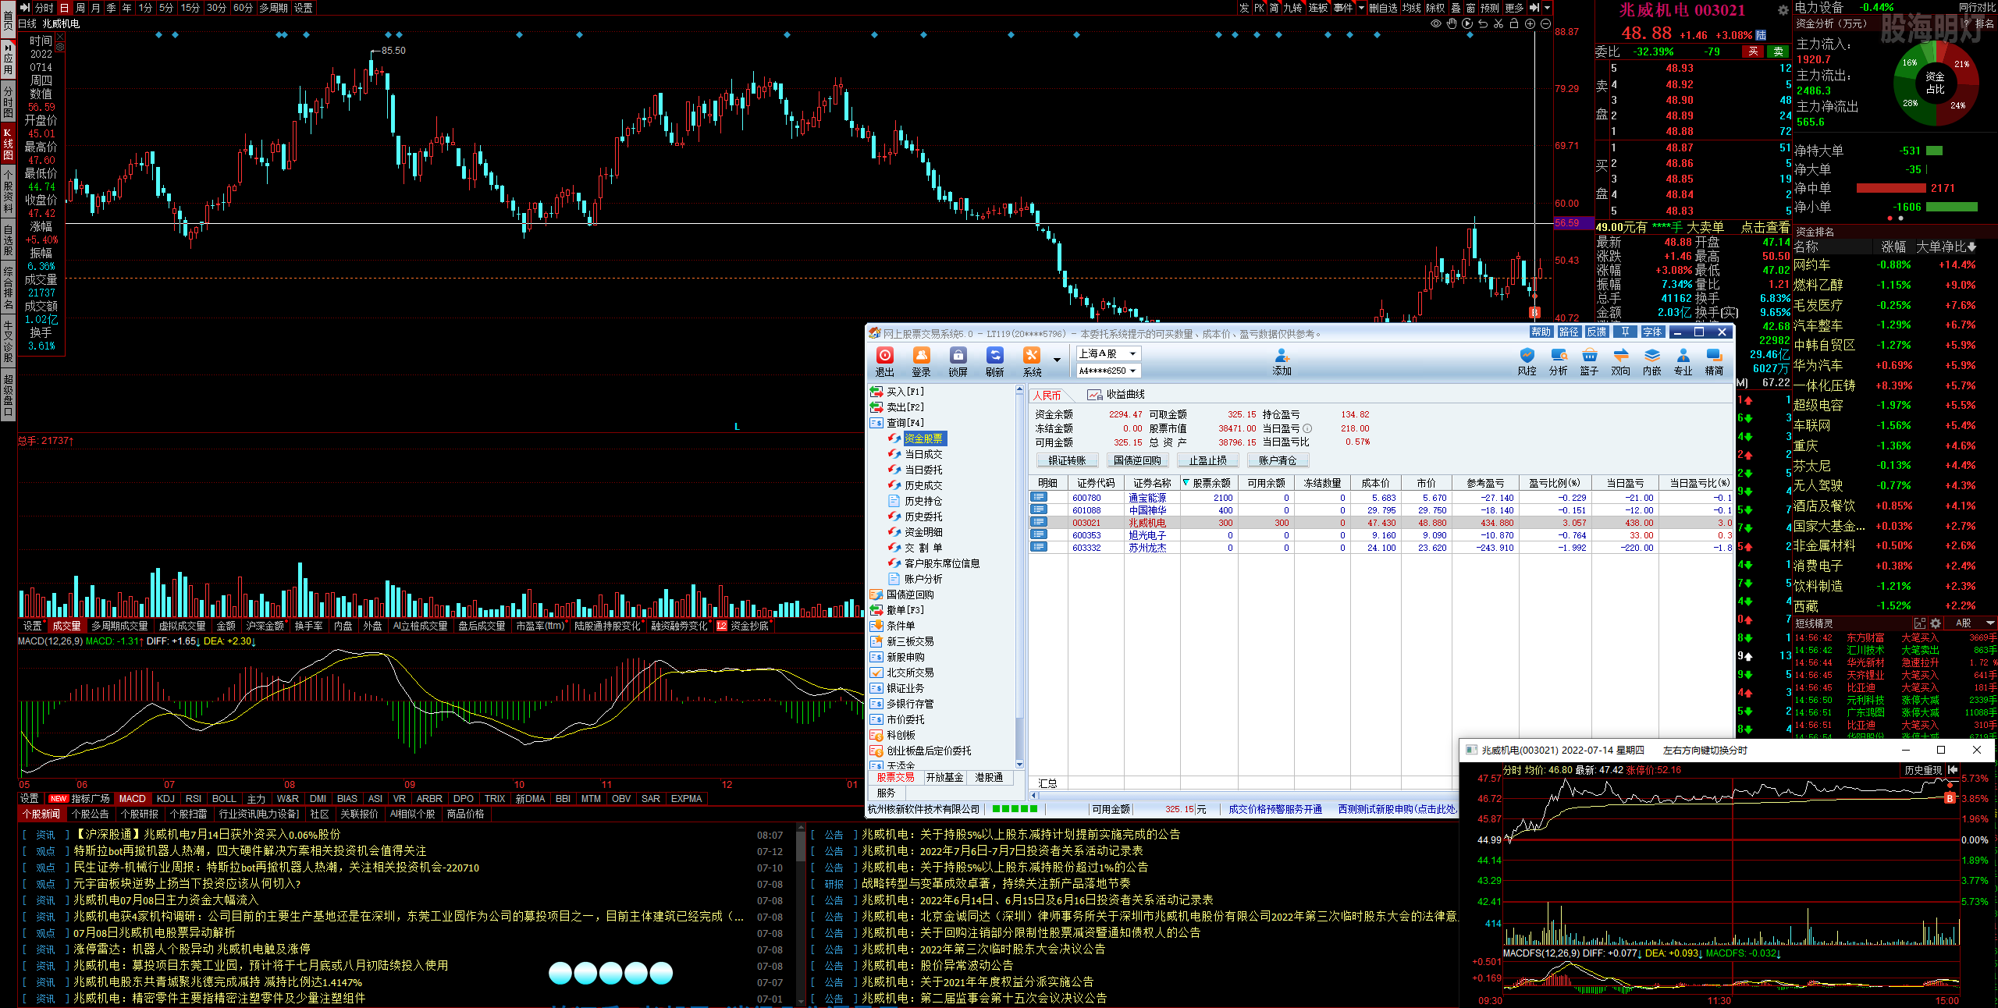This screenshot has height=1008, width=1998.
Task: Open dropdown arrow right of 事件 button
Action: 1361,8
